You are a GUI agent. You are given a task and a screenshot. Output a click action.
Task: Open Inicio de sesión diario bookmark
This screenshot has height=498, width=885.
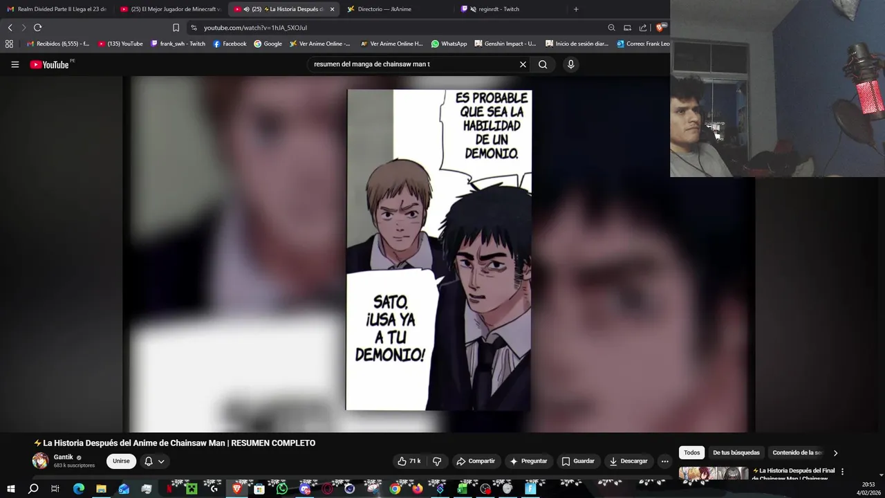point(577,44)
